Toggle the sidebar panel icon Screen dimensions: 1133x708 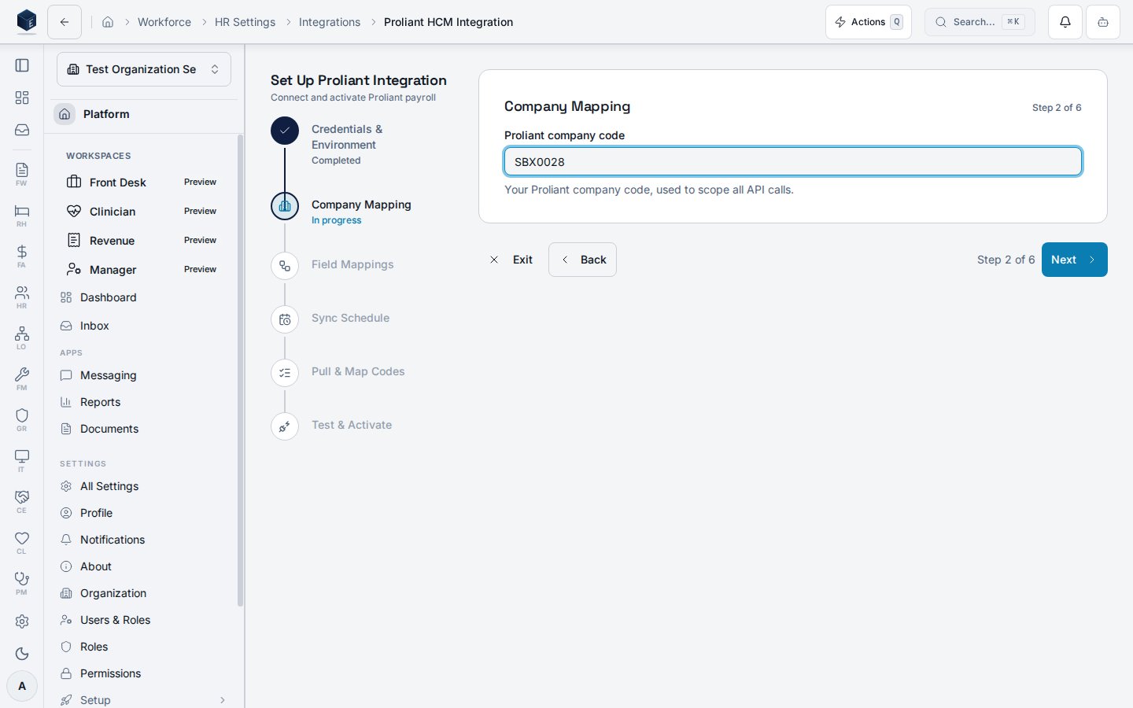pos(22,65)
